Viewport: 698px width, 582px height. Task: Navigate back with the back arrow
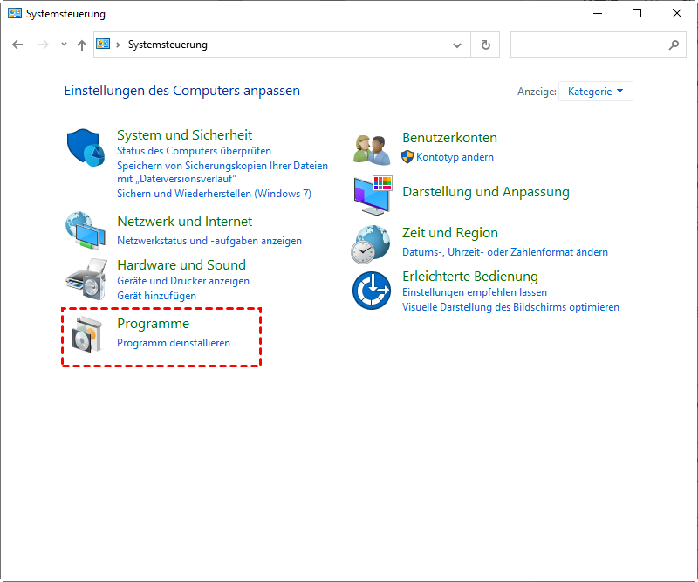pos(18,45)
